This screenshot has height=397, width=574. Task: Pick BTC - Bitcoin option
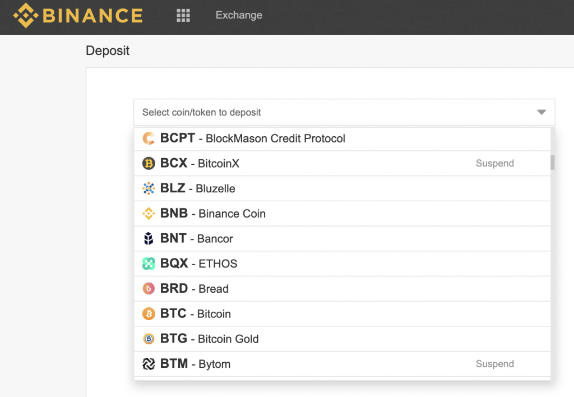tap(342, 314)
